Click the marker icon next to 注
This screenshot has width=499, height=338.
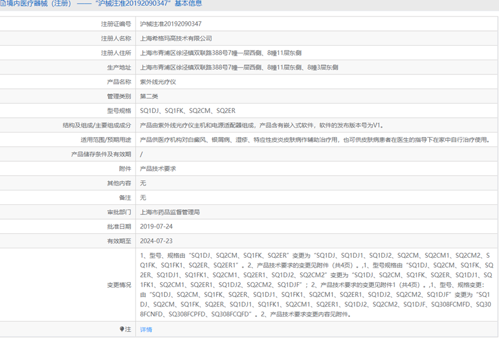122,329
